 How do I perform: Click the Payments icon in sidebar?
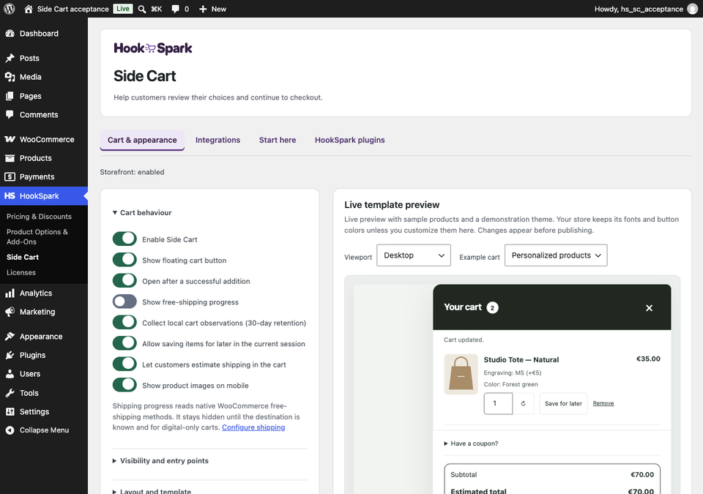coord(10,177)
